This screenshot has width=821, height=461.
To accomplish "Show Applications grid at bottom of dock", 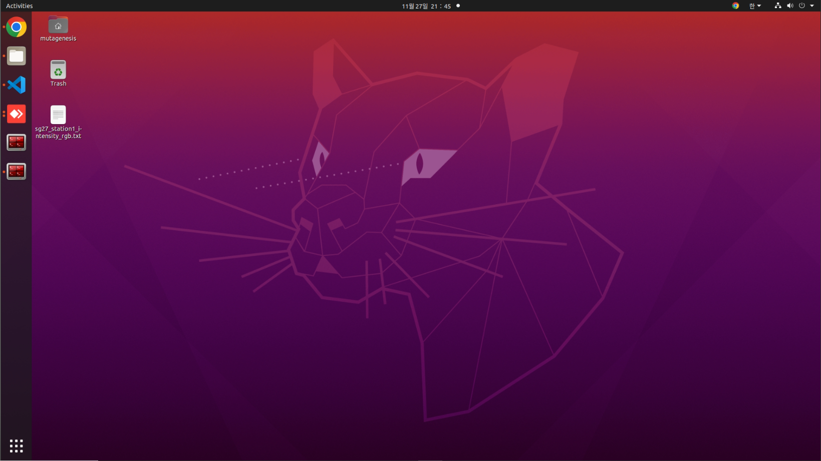I will coord(17,445).
